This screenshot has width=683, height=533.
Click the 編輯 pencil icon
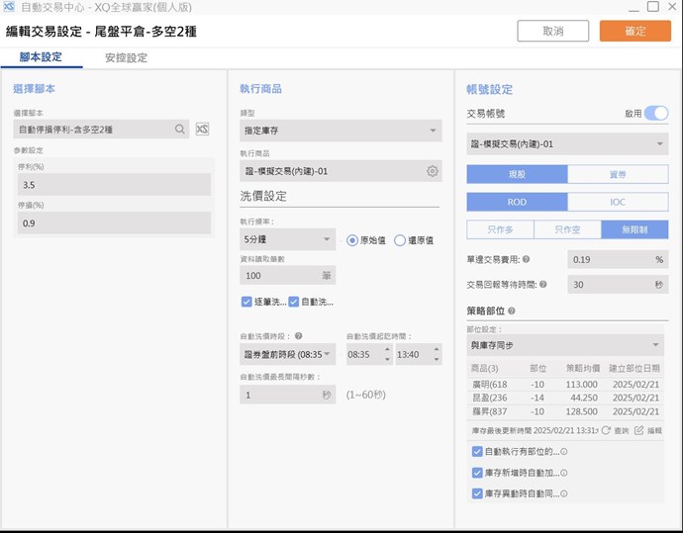[639, 431]
